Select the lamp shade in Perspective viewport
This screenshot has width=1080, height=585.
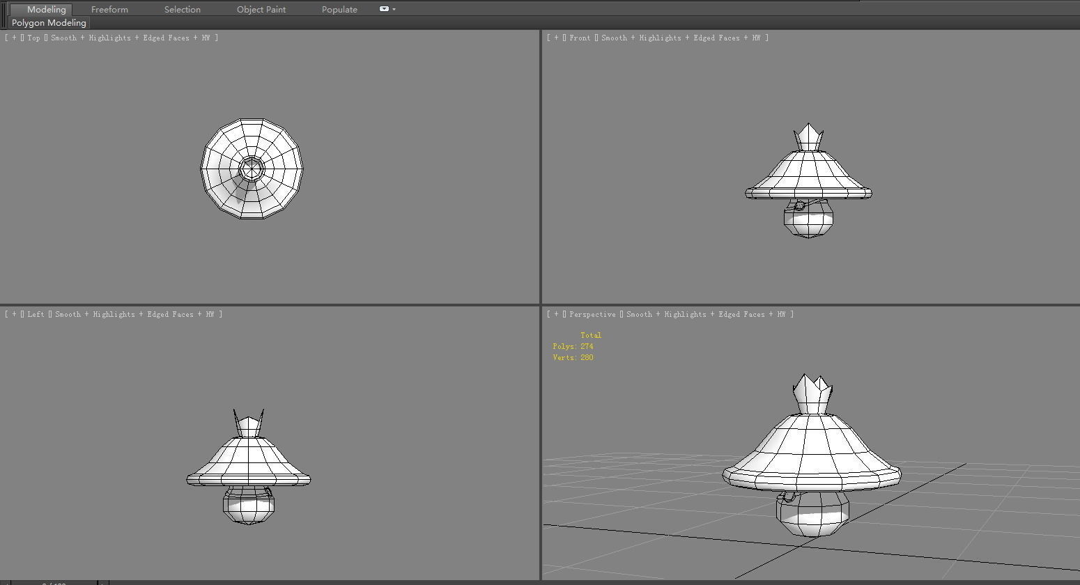pyautogui.click(x=812, y=453)
